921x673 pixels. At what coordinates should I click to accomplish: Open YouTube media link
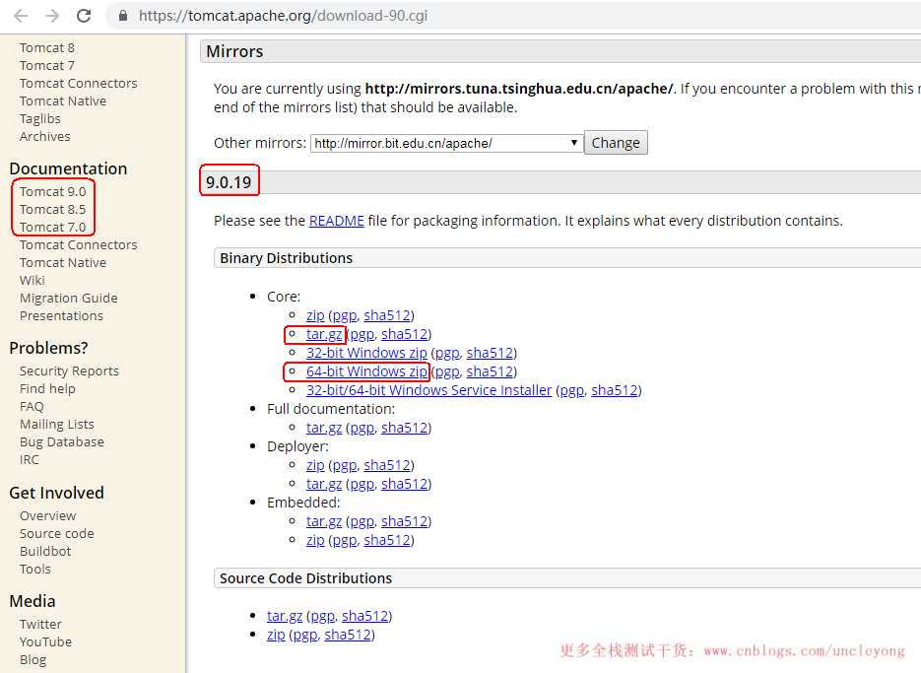click(x=46, y=641)
